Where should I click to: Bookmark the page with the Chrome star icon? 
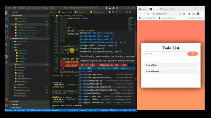[x=184, y=14]
